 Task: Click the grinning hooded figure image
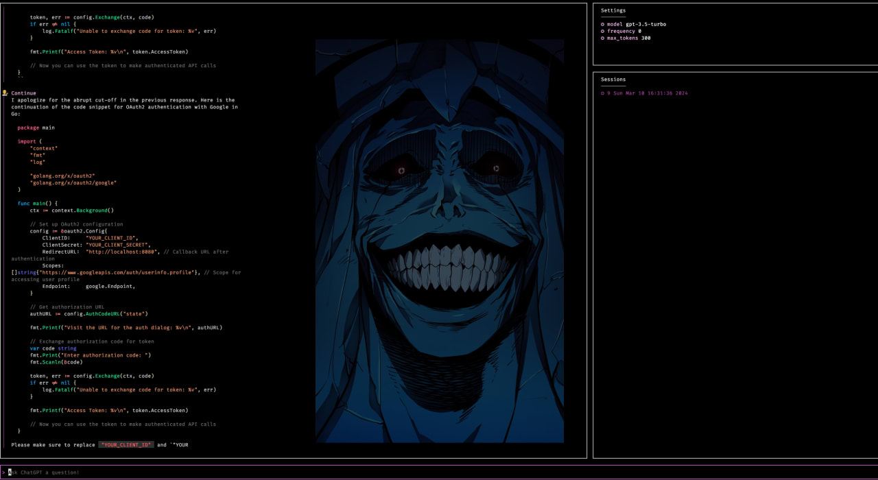pos(439,240)
